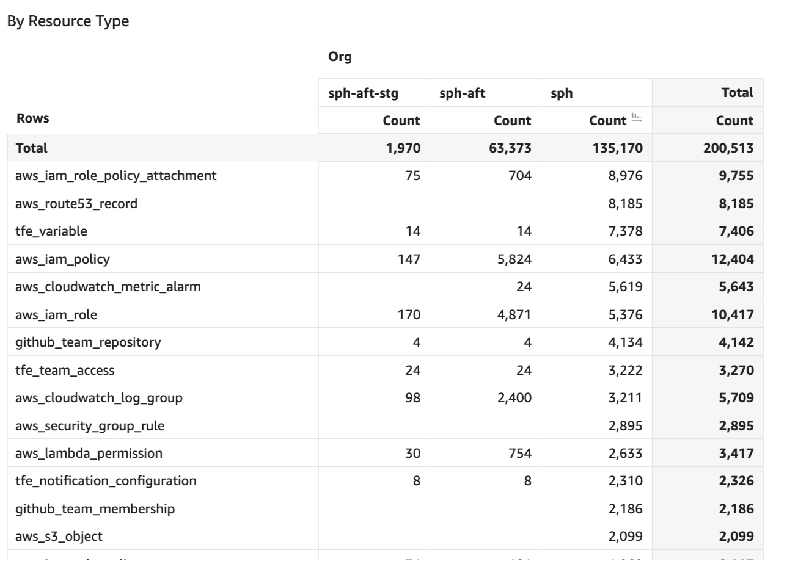This screenshot has width=809, height=564.
Task: Select the aws_security_group_rule row label
Action: tap(90, 426)
